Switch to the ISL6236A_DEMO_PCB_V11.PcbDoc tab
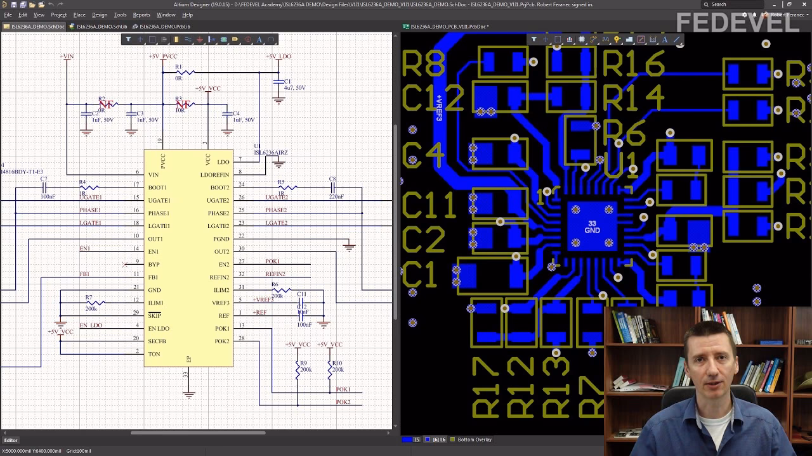Viewport: 812px width, 456px height. 444,27
